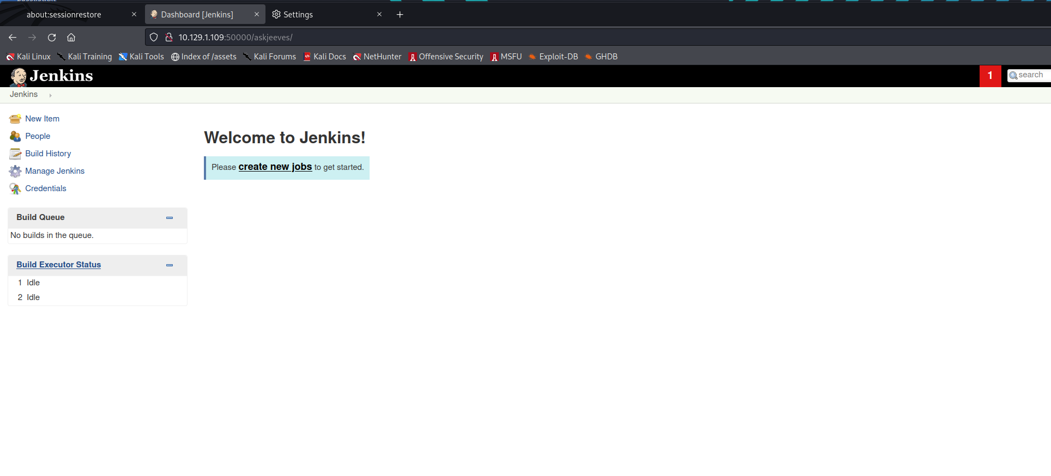Click the Jenkins breadcrumb link
Image resolution: width=1051 pixels, height=476 pixels.
(24, 94)
